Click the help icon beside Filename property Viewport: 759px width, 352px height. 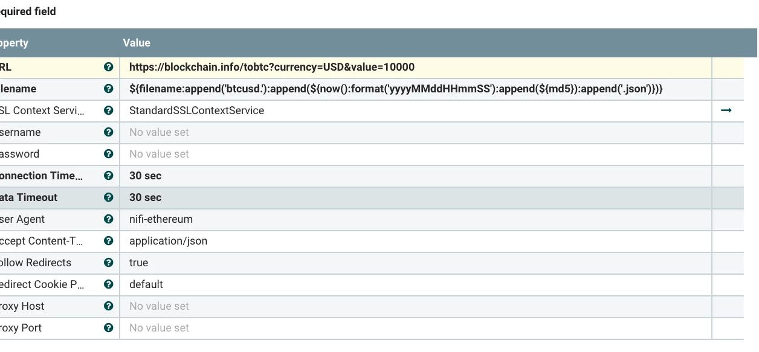[109, 89]
